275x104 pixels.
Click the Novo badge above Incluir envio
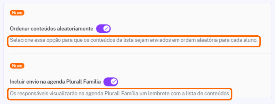17,66
